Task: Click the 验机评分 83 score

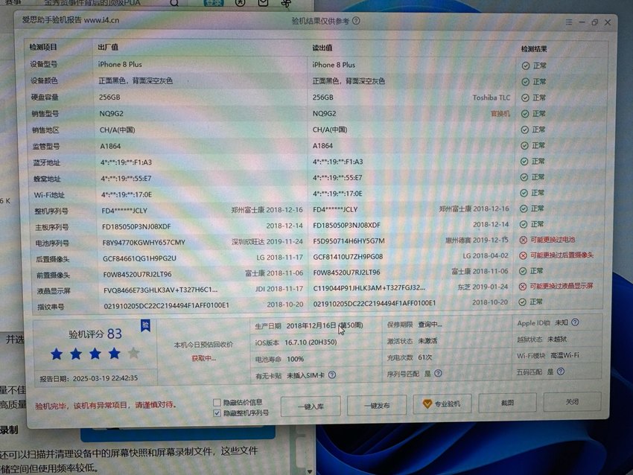Action: point(95,334)
